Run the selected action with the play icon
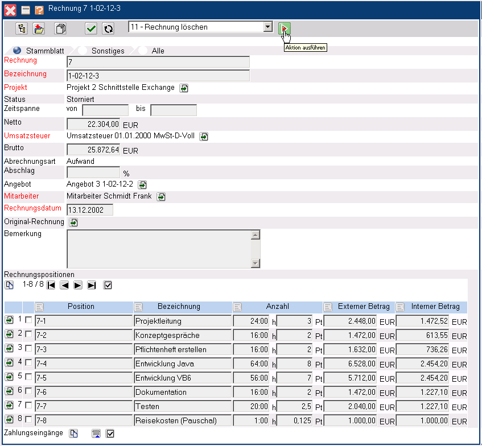482x446 pixels. 285,28
